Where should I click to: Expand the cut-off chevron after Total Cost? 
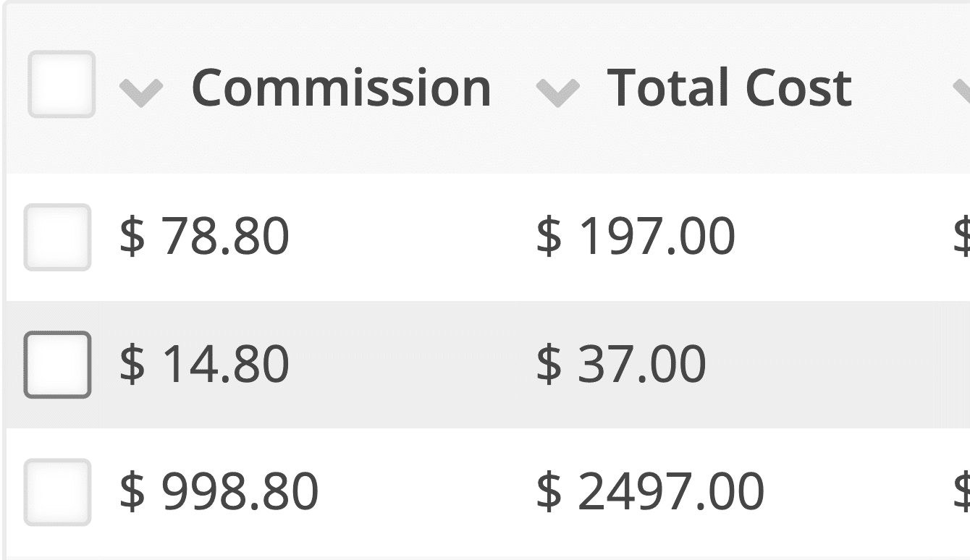962,93
